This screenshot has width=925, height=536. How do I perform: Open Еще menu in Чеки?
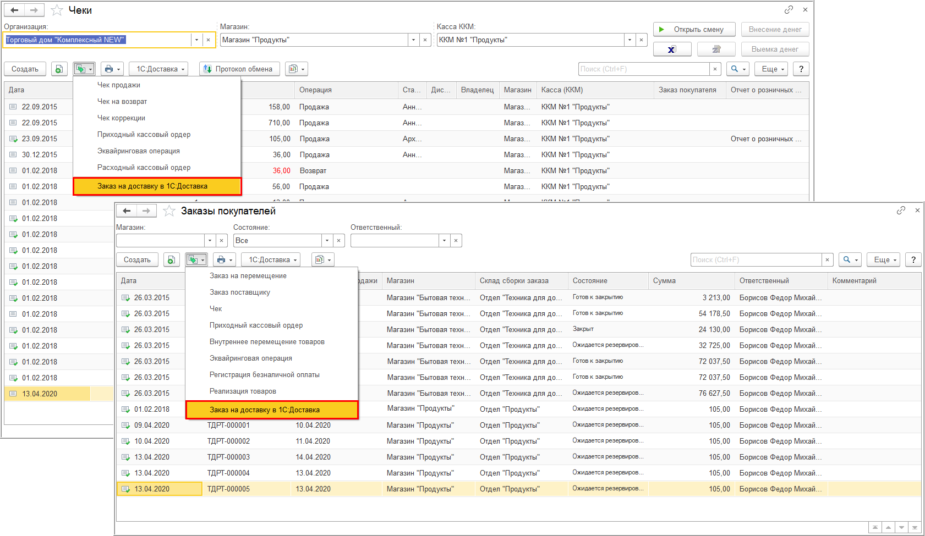[771, 69]
